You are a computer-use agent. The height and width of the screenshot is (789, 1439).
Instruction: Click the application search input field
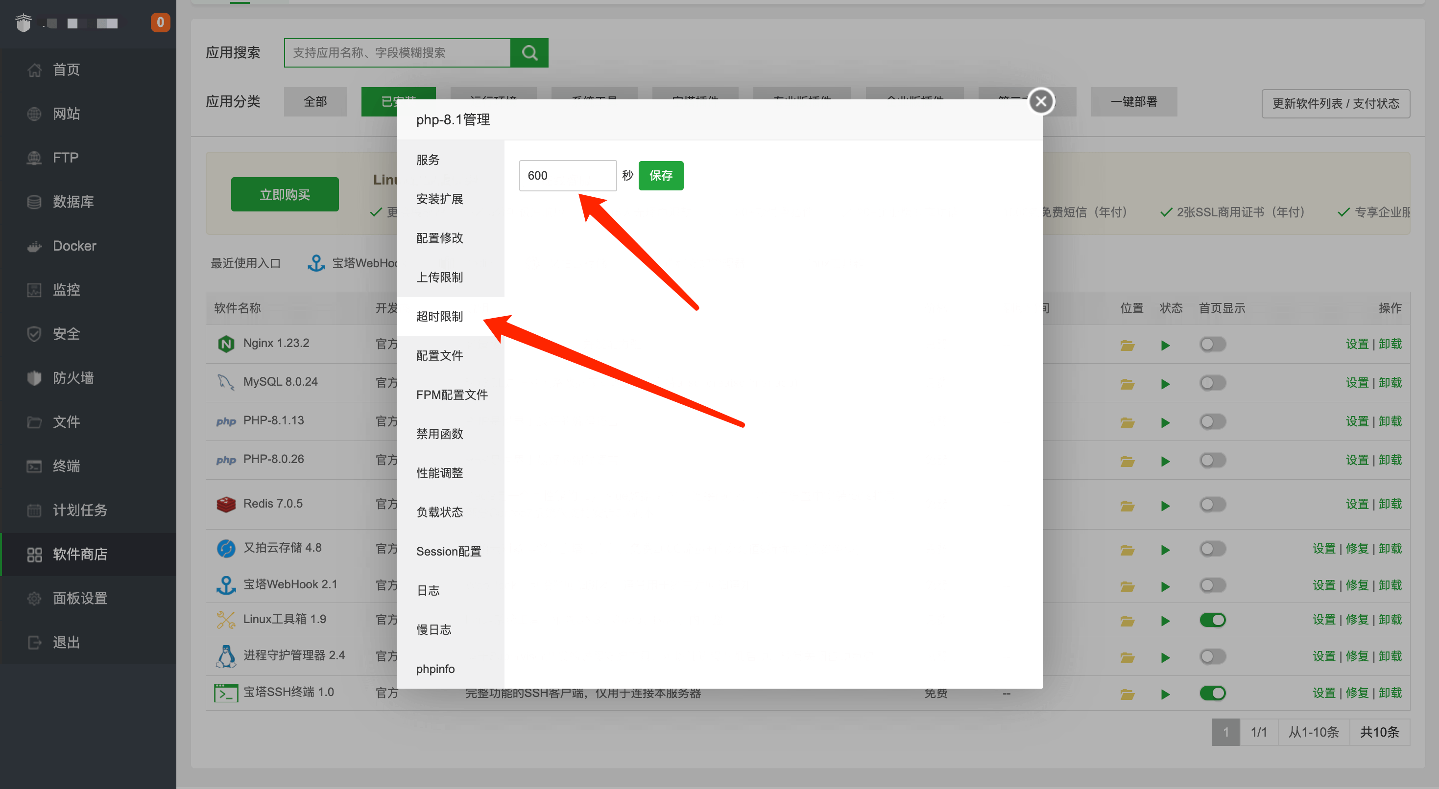pyautogui.click(x=398, y=52)
